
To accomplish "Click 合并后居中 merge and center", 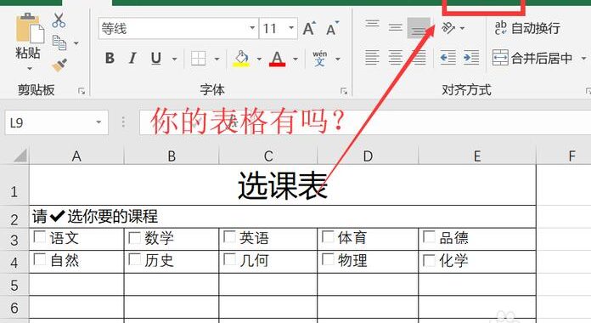I will pyautogui.click(x=532, y=58).
